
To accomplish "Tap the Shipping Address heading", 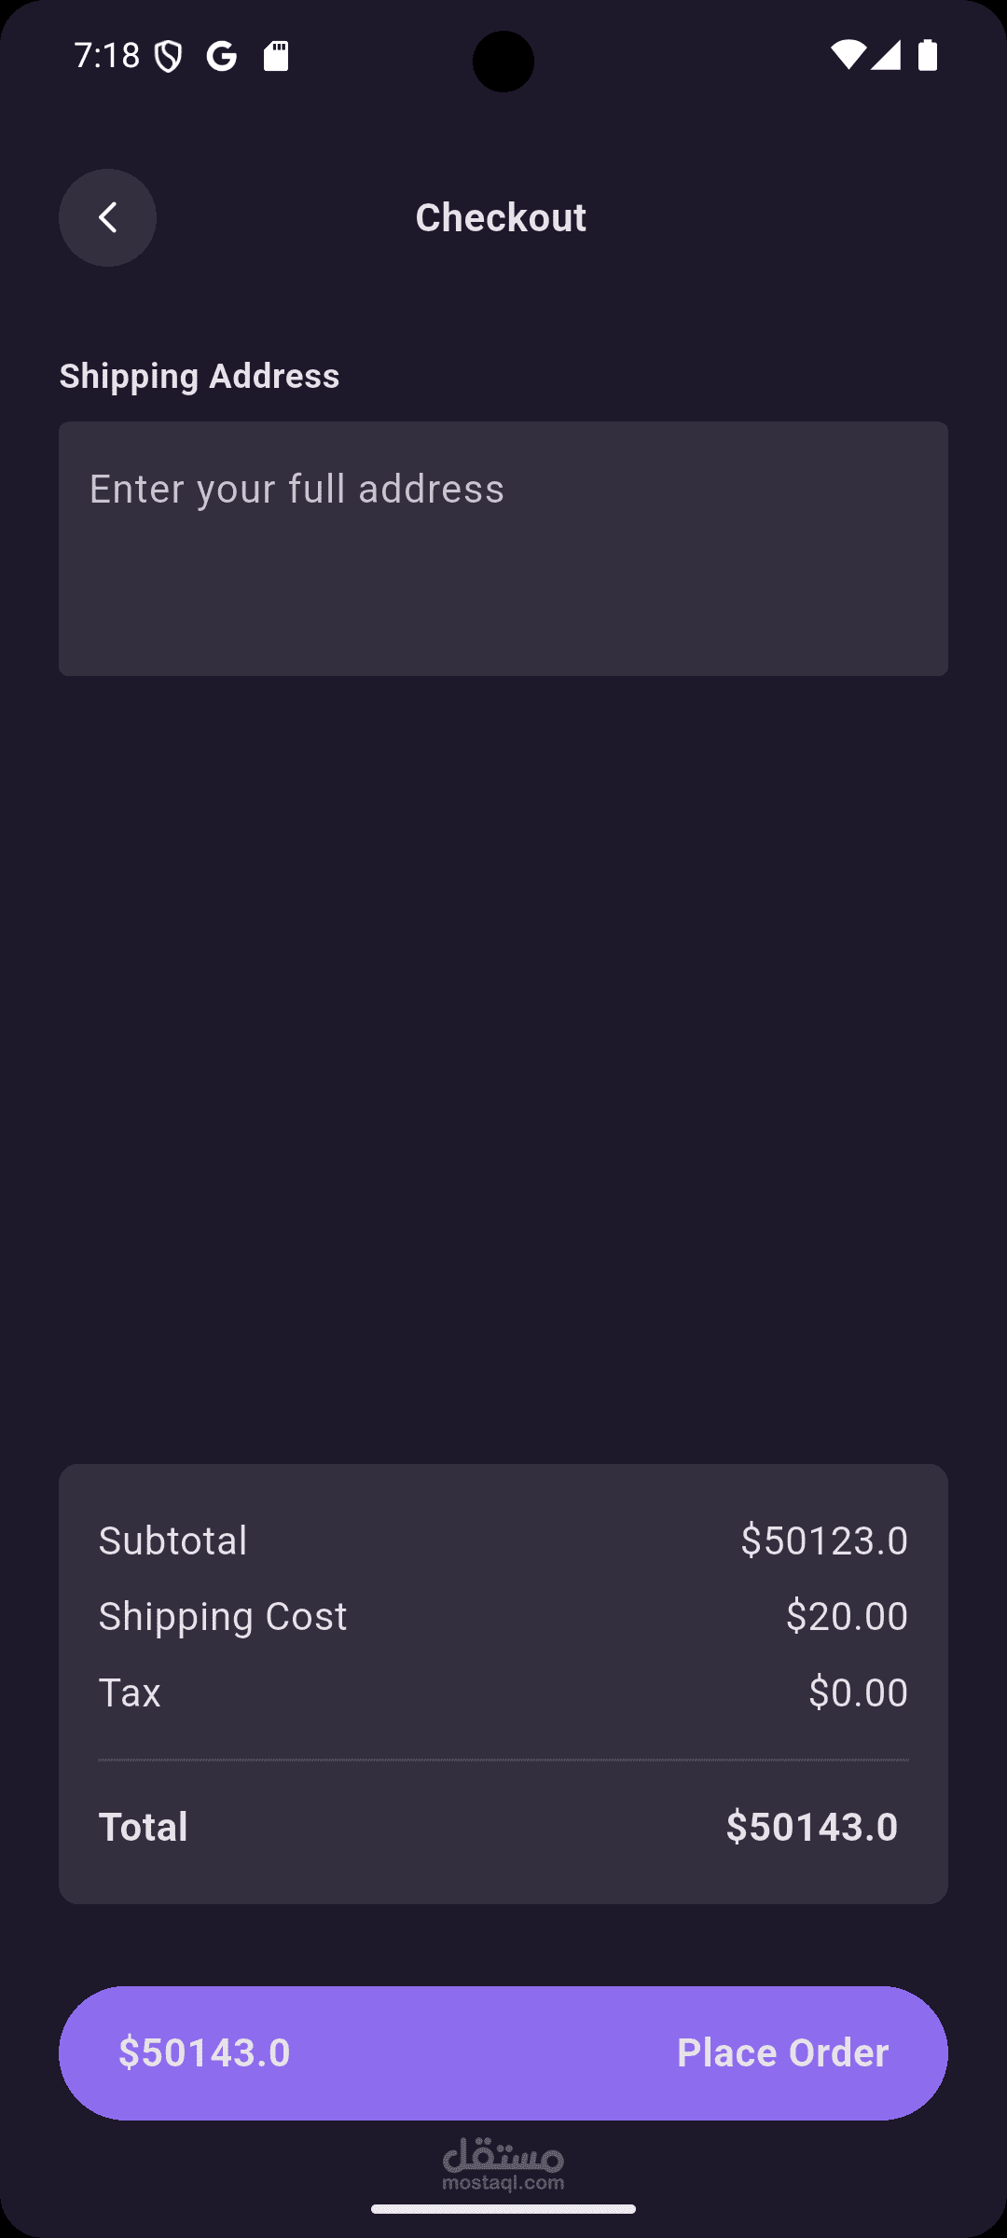I will tap(200, 376).
